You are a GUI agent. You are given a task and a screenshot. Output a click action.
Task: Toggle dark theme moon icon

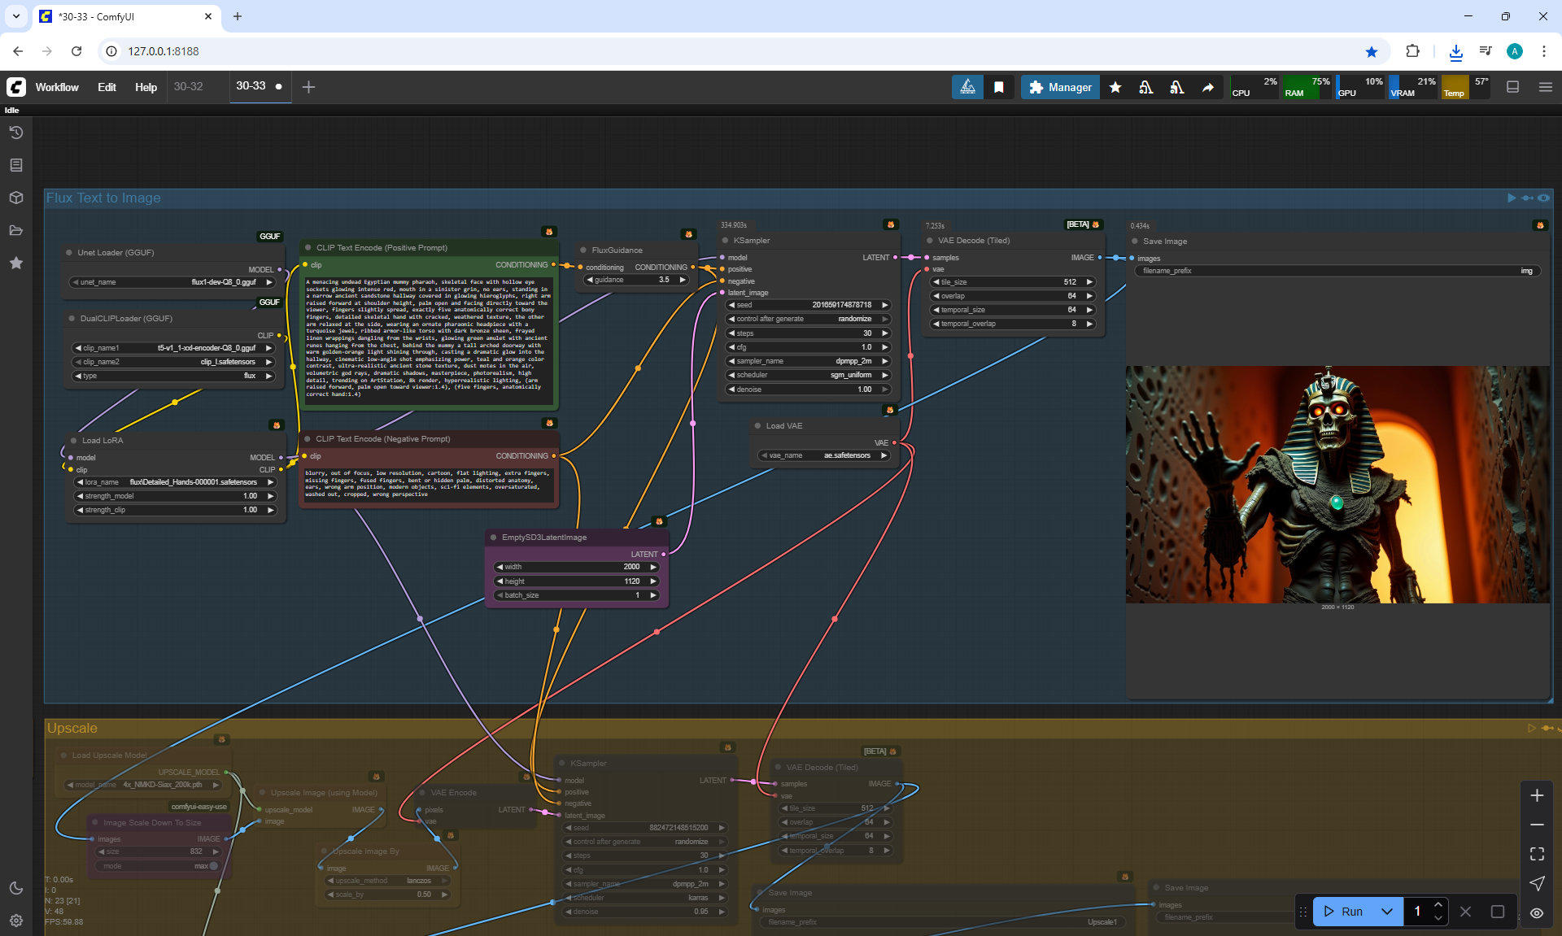click(x=16, y=888)
